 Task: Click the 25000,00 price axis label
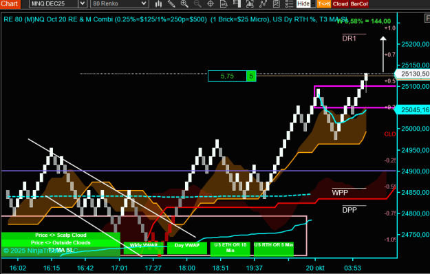pyautogui.click(x=415, y=129)
